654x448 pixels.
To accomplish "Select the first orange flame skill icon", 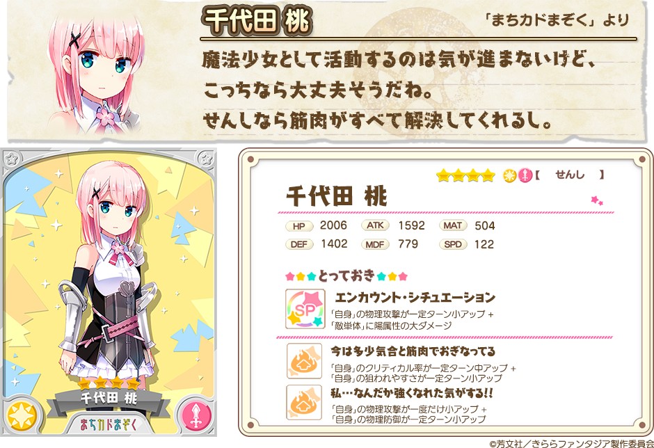I will pyautogui.click(x=304, y=361).
